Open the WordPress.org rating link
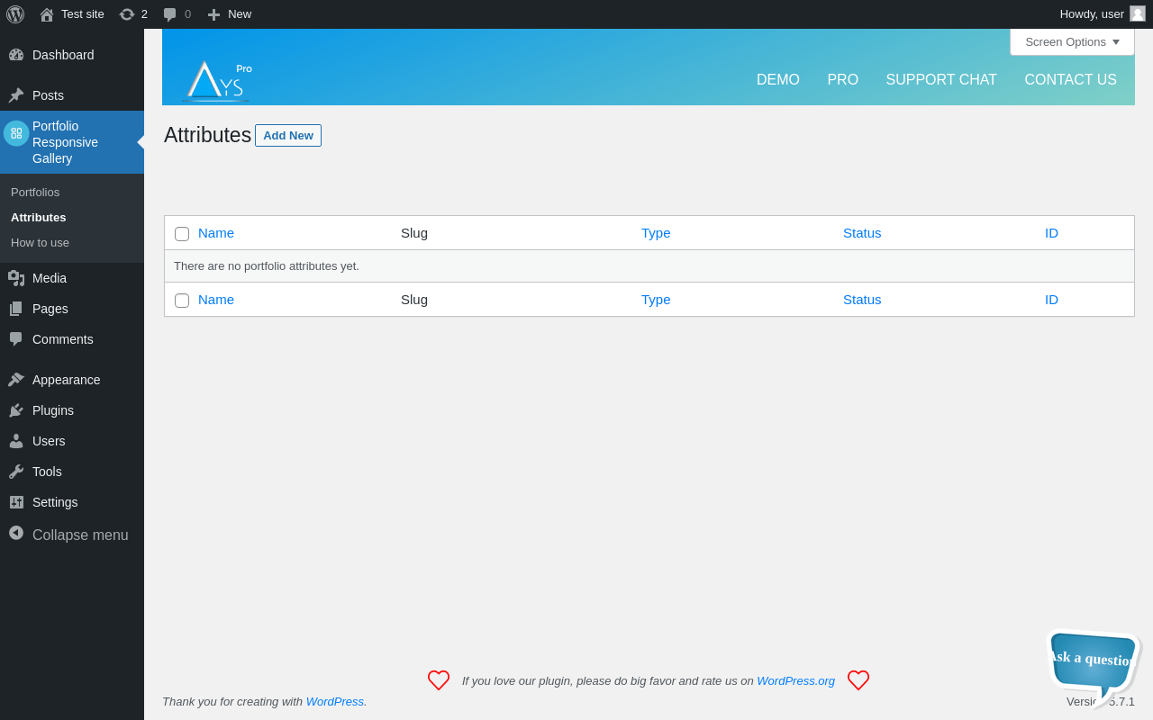Screen dimensions: 1153x720 coord(795,681)
